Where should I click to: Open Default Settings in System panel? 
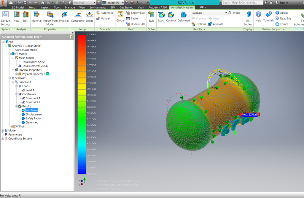(5, 18)
